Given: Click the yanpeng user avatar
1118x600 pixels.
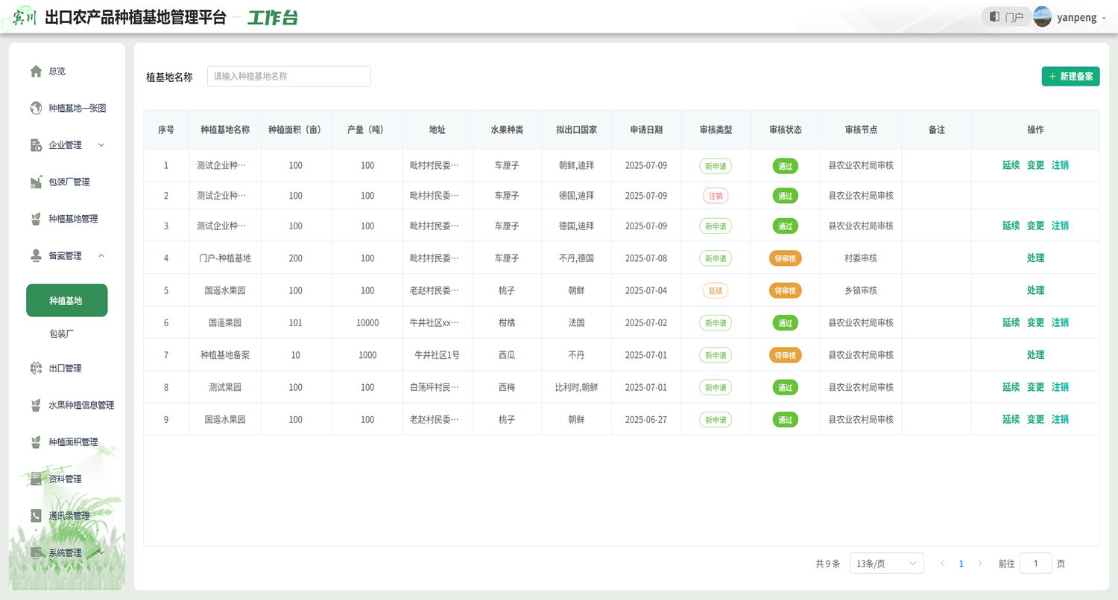Looking at the screenshot, I should [1043, 16].
